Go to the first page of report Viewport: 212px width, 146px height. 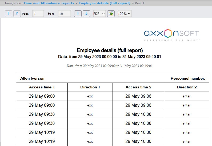point(9,14)
